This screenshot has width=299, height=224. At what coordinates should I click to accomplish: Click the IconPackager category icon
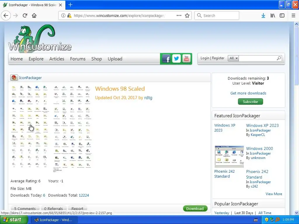click(x=14, y=78)
